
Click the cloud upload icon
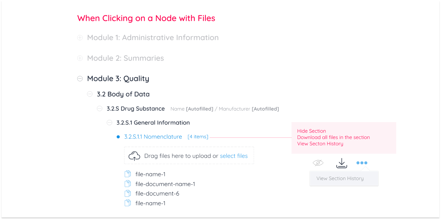tap(134, 156)
